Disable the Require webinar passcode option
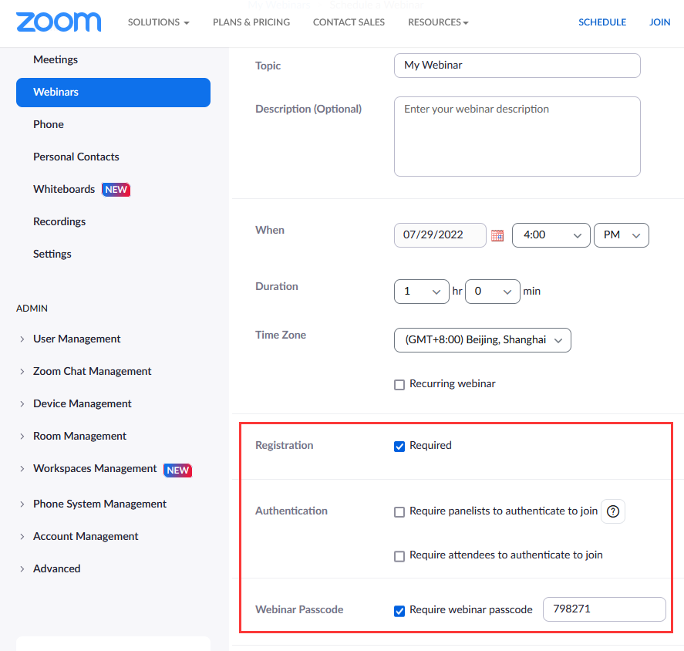The width and height of the screenshot is (684, 651). [x=399, y=610]
